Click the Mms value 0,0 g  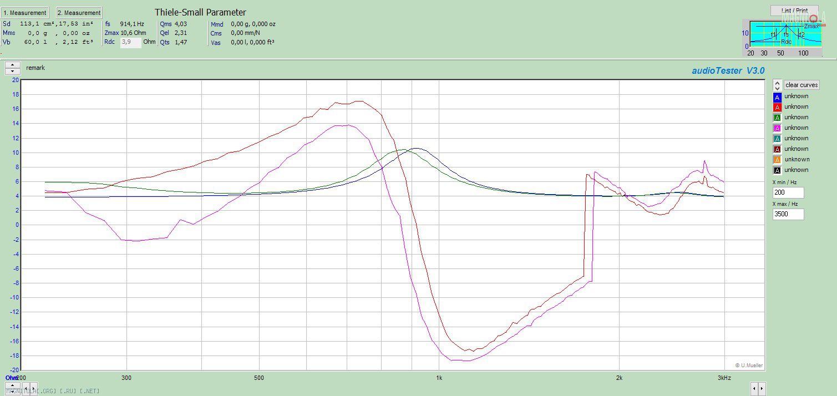pyautogui.click(x=37, y=33)
